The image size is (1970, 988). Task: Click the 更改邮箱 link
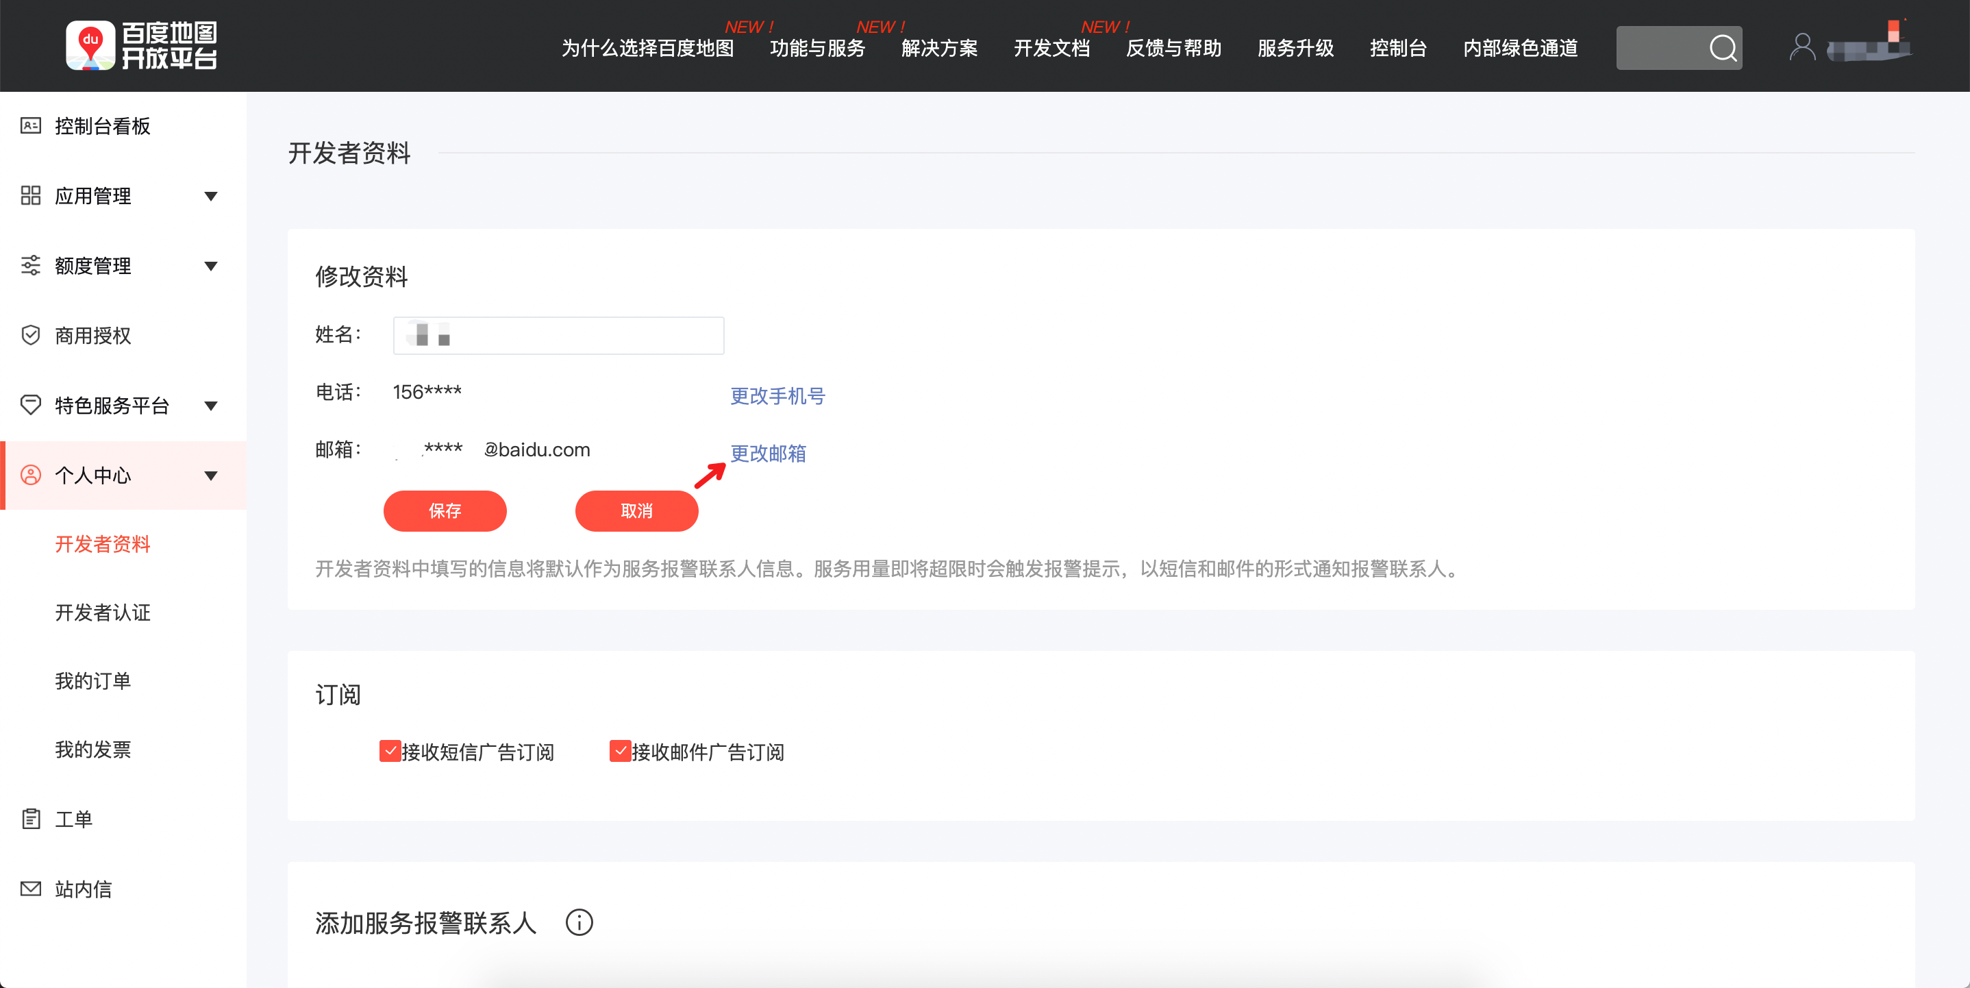[768, 454]
